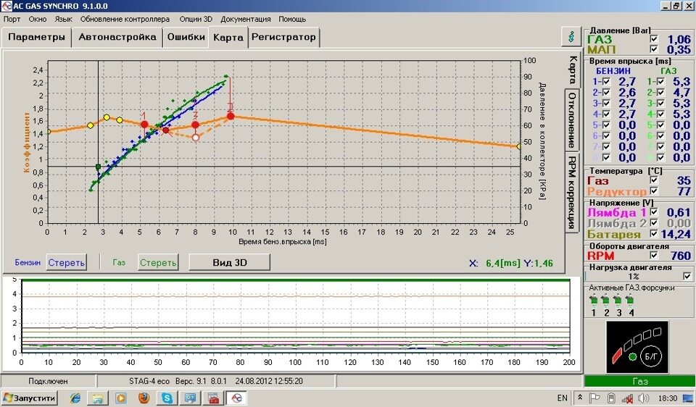Click the network error tray icon
696x407 pixels.
pyautogui.click(x=627, y=398)
